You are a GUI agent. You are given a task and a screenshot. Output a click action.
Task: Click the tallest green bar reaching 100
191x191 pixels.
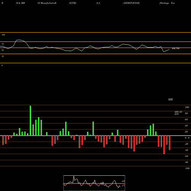coord(31,121)
